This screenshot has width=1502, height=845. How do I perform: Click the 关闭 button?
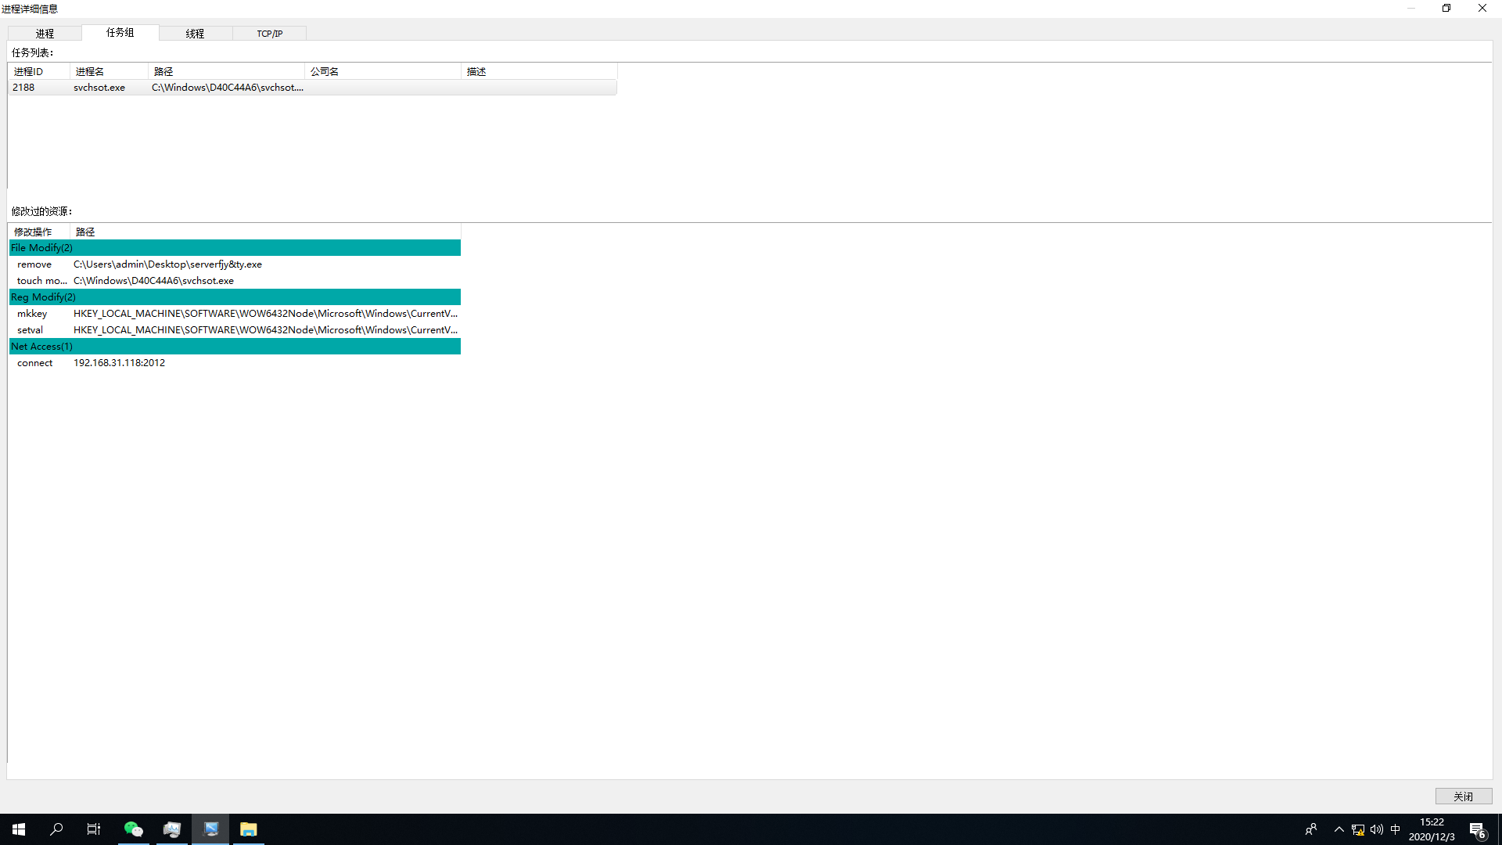click(x=1463, y=796)
